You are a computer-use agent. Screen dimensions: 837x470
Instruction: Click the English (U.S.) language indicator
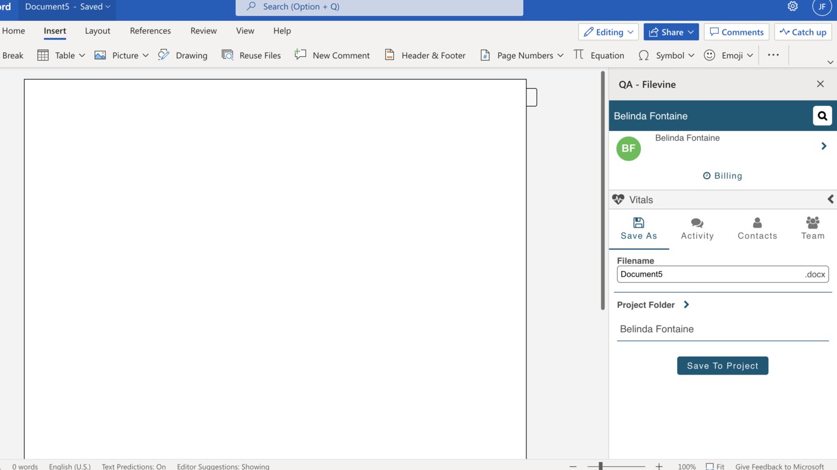[x=70, y=466]
